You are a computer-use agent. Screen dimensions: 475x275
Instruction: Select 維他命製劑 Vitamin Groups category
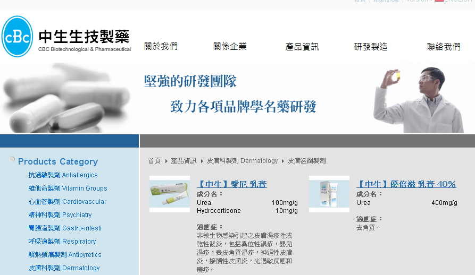point(68,188)
